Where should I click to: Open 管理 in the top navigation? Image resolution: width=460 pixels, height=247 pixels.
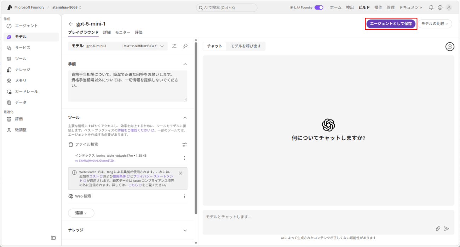391,7
